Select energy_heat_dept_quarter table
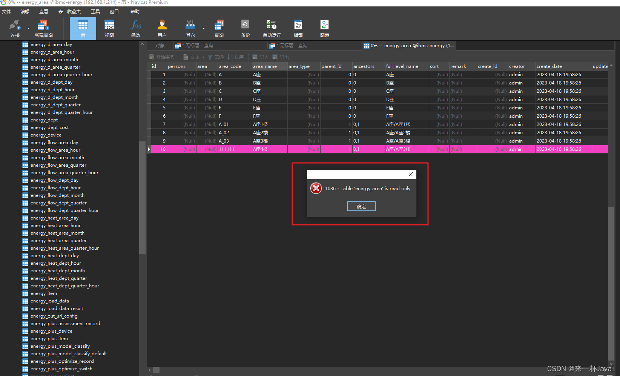The image size is (620, 376). pyautogui.click(x=59, y=278)
